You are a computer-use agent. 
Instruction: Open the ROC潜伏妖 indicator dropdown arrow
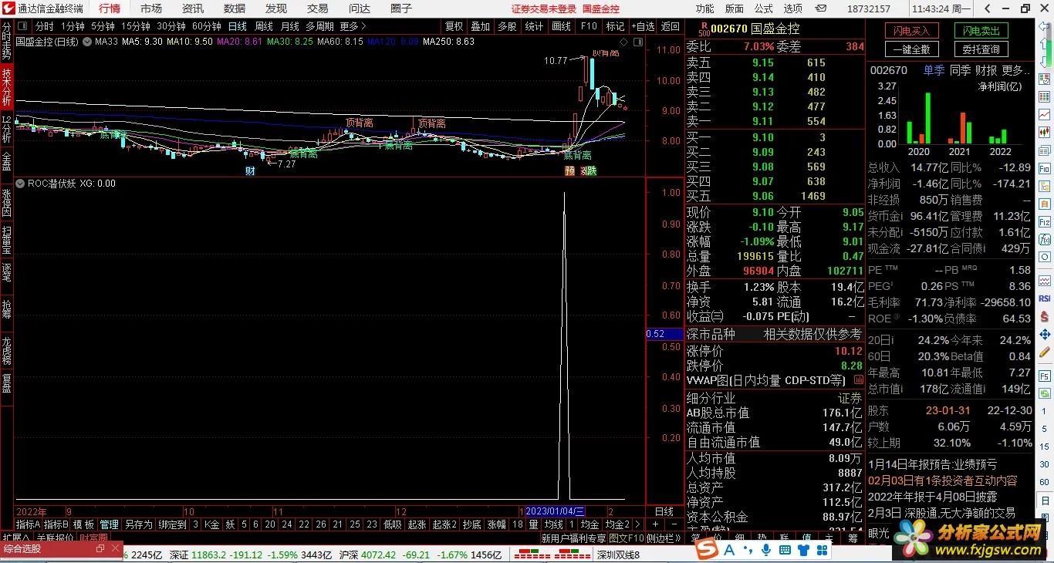21,184
